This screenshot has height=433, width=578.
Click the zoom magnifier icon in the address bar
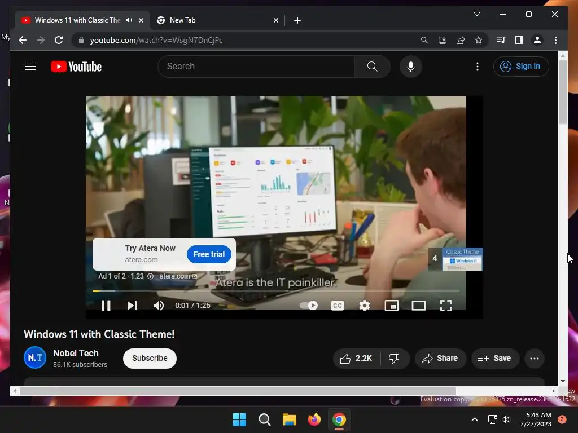[424, 40]
